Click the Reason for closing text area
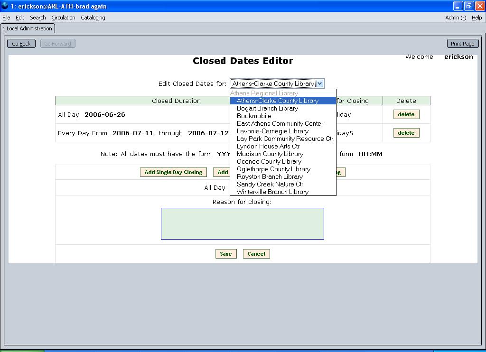Viewport: 486px width, 352px height. [x=242, y=223]
